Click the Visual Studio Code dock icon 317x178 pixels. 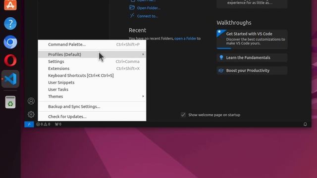[10, 79]
